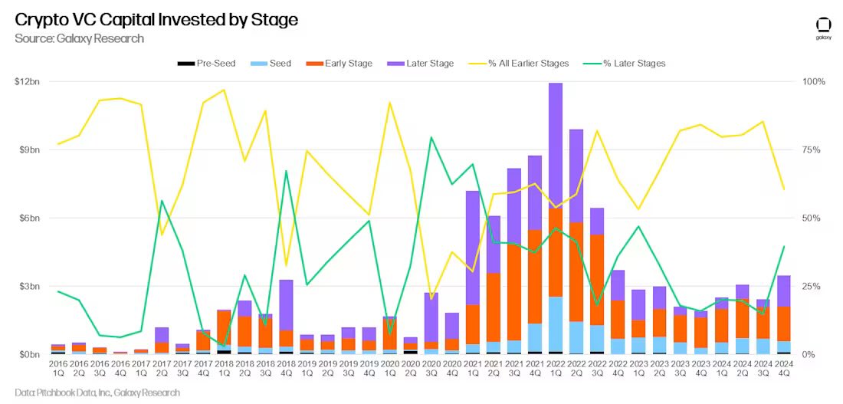
Task: Click the yellow % All Earlier Stages line marker
Action: pos(477,64)
